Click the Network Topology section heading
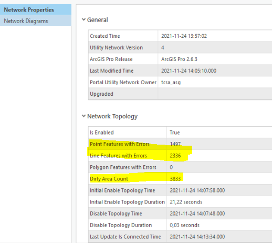This screenshot has height=243, width=272. pyautogui.click(x=112, y=116)
